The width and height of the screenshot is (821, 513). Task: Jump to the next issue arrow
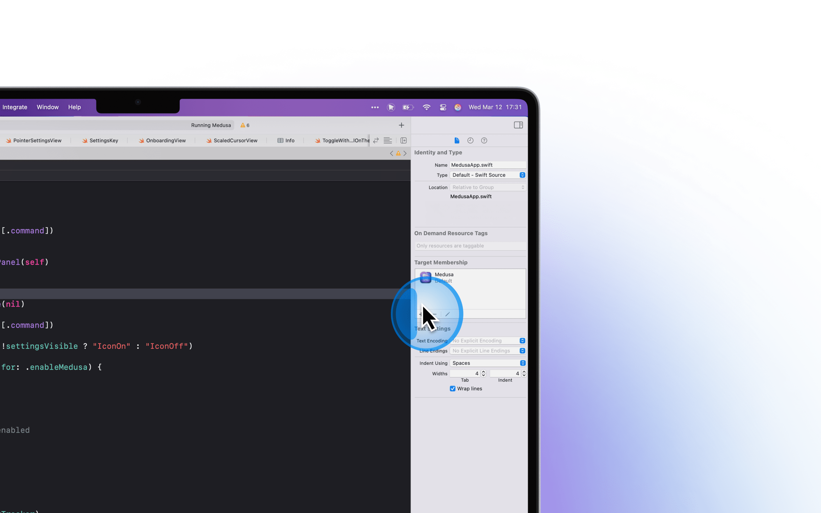click(405, 153)
